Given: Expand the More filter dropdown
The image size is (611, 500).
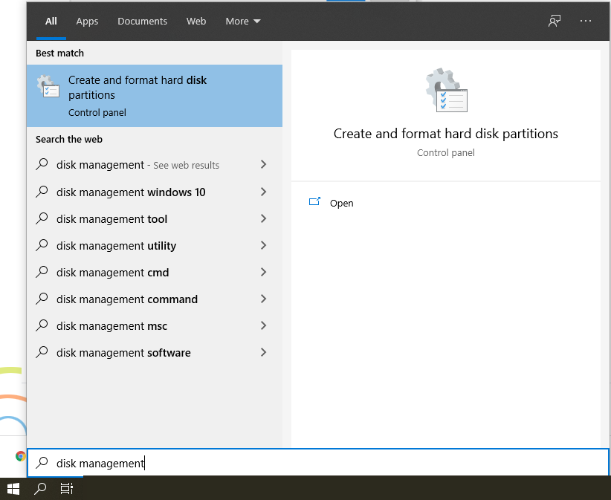Looking at the screenshot, I should [243, 21].
